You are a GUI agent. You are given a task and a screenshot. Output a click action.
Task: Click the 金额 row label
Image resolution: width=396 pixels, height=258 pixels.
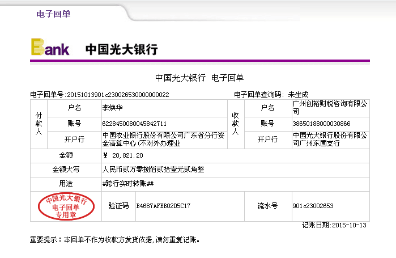[x=66, y=155]
